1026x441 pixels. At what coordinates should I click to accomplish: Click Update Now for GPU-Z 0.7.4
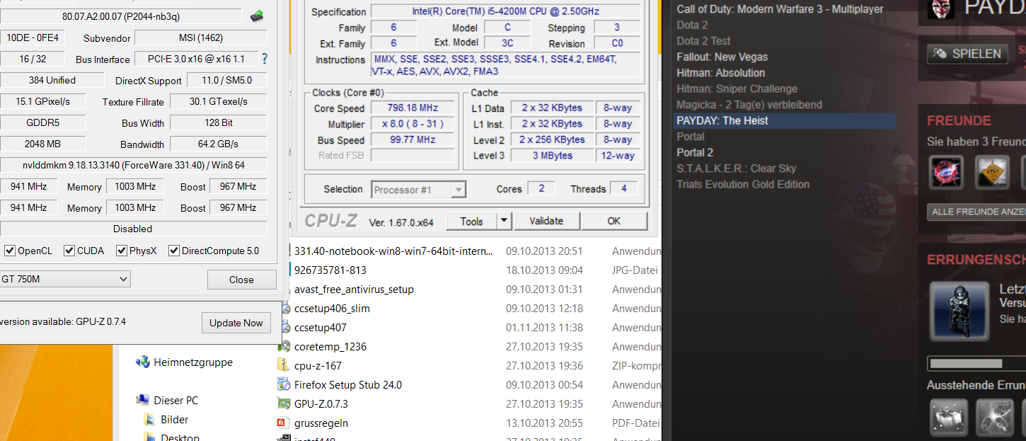tap(236, 323)
